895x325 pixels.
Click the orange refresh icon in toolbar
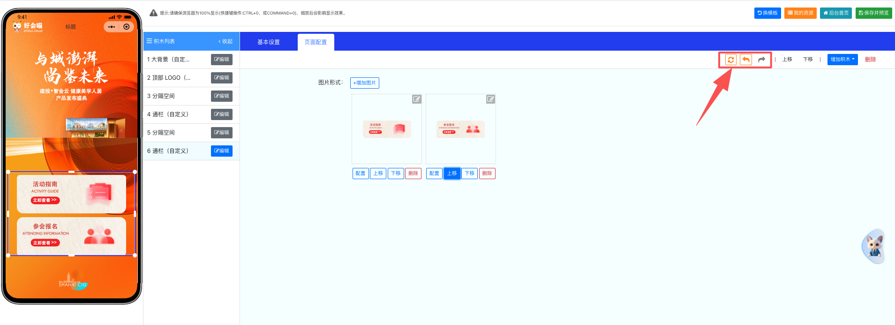(730, 60)
